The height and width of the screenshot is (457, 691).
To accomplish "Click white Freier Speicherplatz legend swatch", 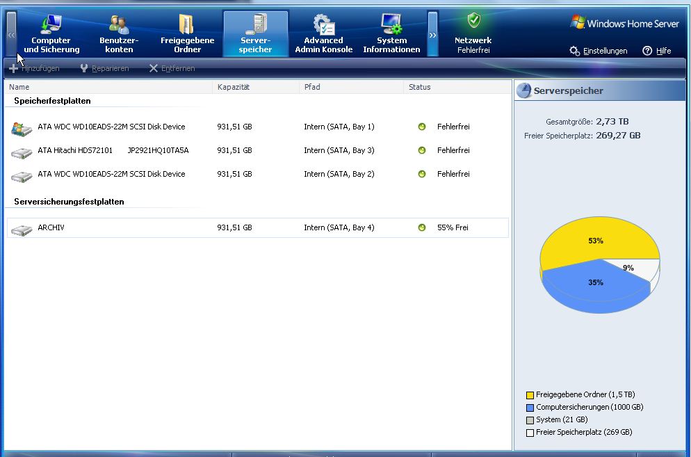I will [530, 433].
